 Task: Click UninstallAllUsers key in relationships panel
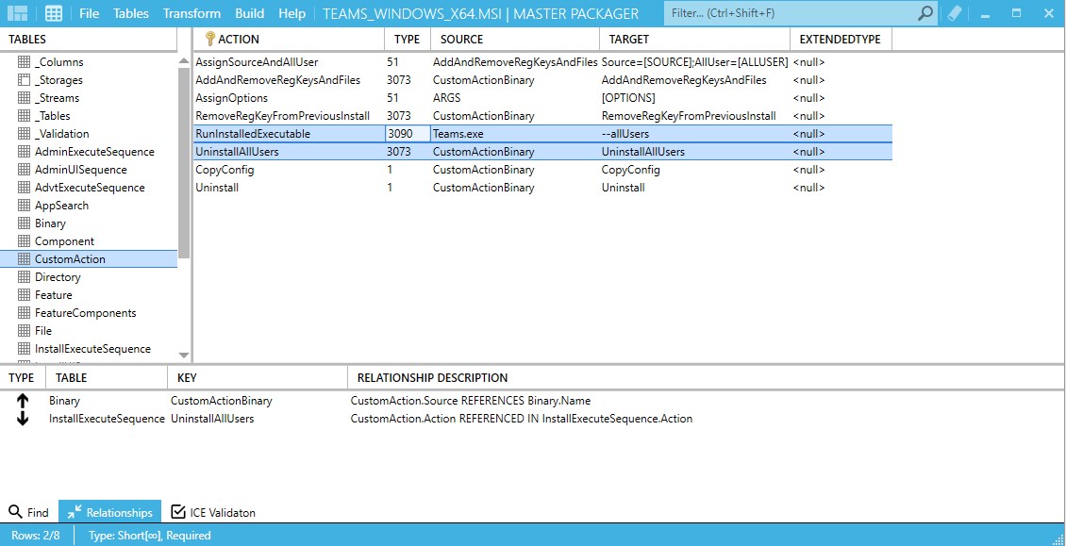[x=212, y=419]
